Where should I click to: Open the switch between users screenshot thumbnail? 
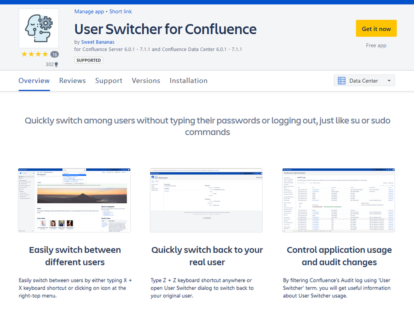[74, 200]
